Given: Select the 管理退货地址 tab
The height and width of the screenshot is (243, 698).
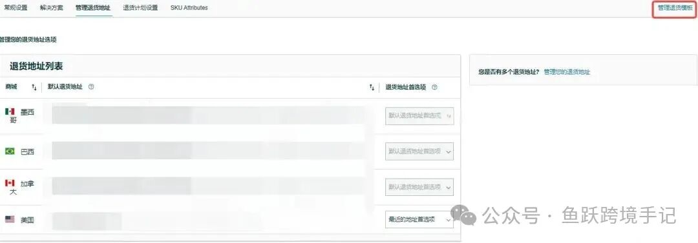Looking at the screenshot, I should [93, 8].
